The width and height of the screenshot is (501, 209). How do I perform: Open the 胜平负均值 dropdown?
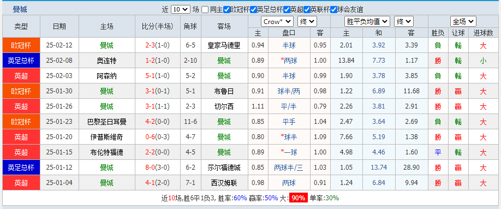point(367,21)
